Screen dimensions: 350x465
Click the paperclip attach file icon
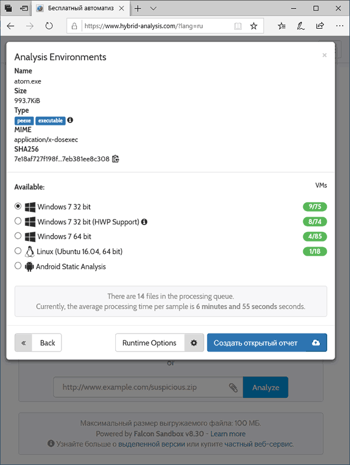pos(233,388)
